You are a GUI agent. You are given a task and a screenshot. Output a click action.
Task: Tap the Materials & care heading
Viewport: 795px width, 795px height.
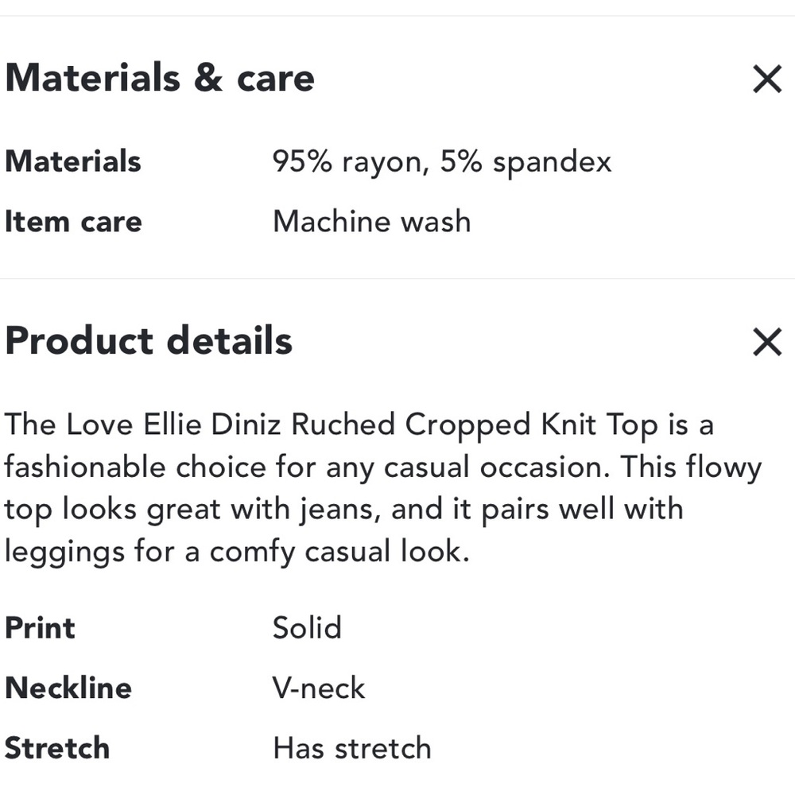coord(160,78)
